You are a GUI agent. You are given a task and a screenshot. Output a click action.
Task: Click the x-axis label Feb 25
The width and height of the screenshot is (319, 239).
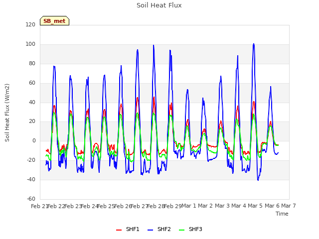click(x=106, y=206)
